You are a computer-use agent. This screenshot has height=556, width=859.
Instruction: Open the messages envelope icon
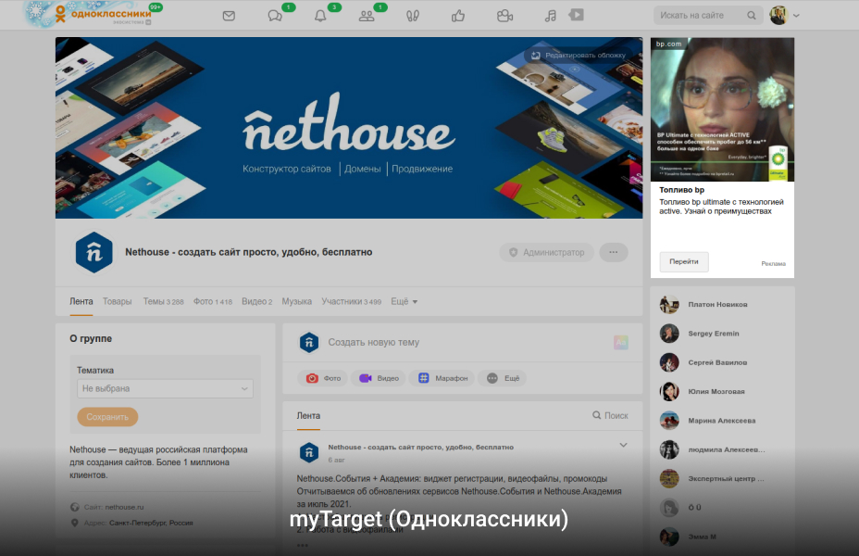tap(229, 16)
